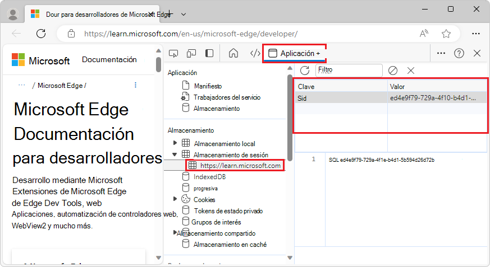Screen dimensions: 490x267
Task: Add page to favorites star icon
Action: (446, 34)
